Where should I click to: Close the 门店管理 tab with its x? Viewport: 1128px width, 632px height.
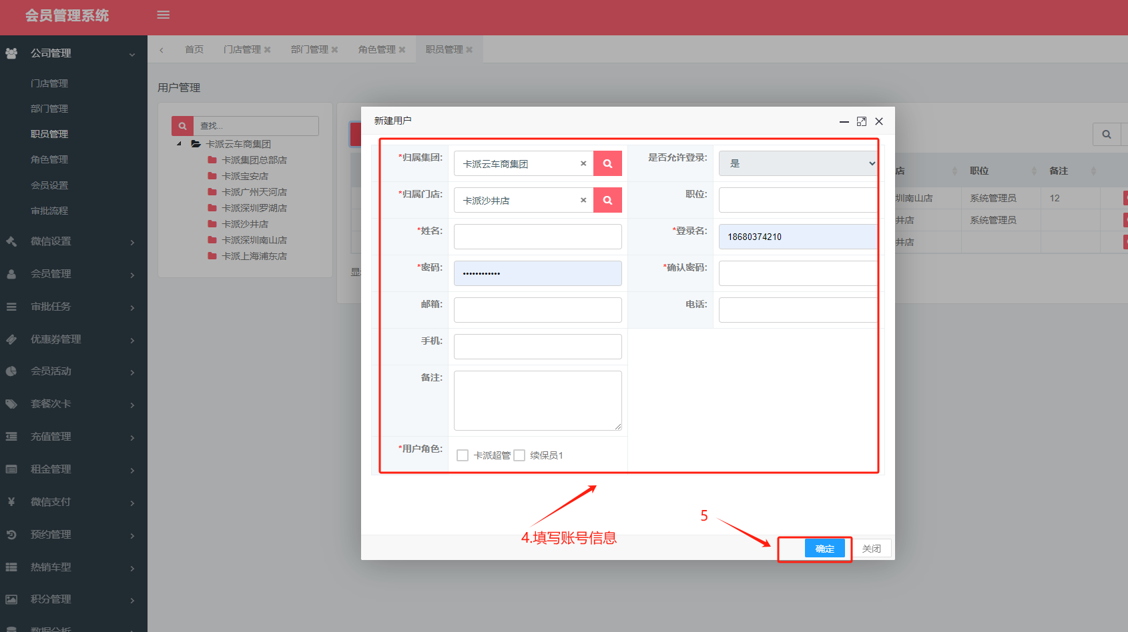click(x=268, y=50)
